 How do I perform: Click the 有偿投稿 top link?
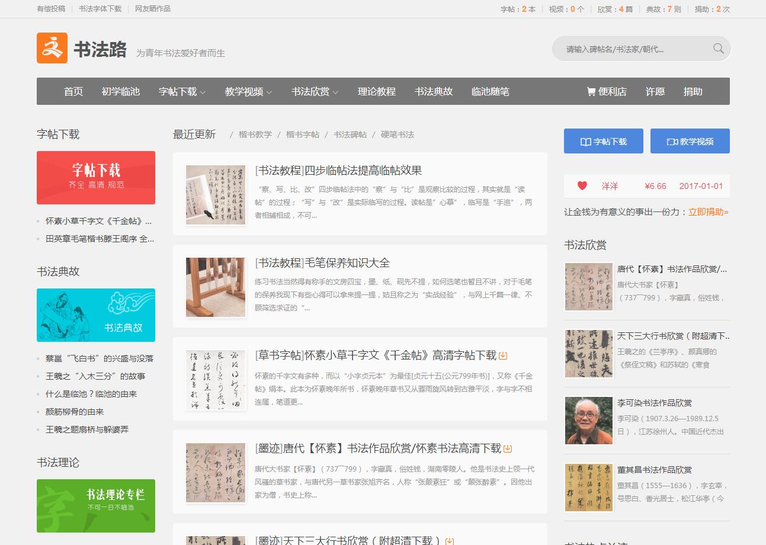tap(51, 9)
